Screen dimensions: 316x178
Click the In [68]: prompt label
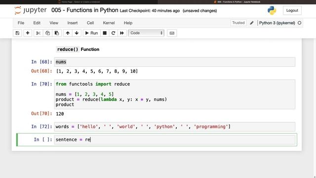point(41,62)
